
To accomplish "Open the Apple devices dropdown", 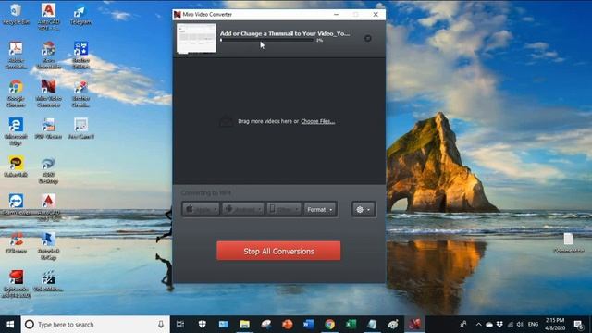I will (201, 209).
